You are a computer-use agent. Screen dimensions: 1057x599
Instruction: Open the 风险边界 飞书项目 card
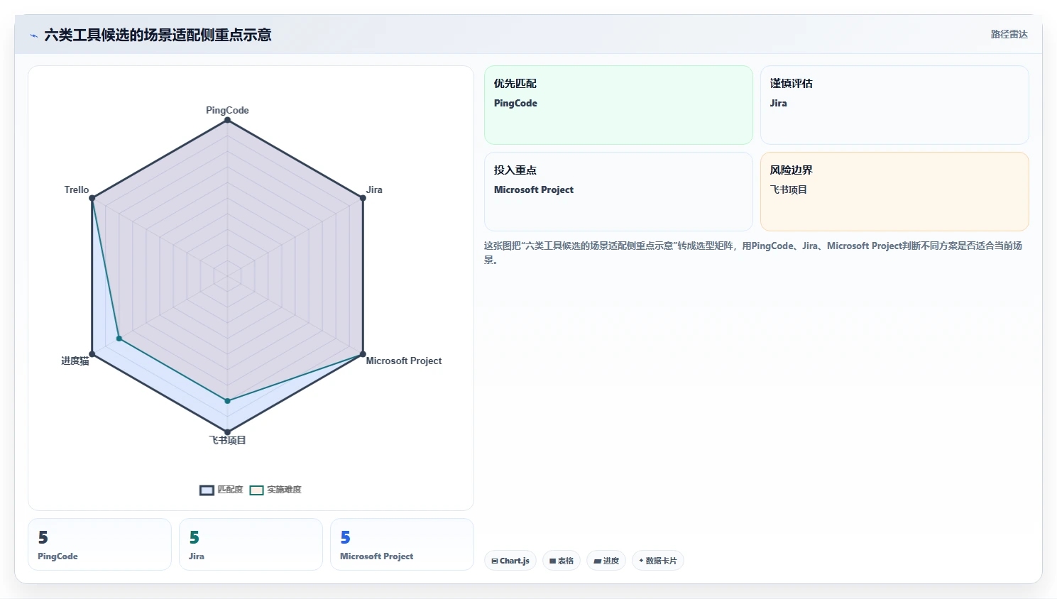(894, 192)
